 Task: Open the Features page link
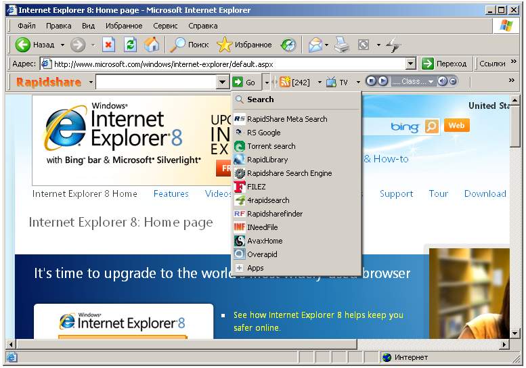[171, 193]
